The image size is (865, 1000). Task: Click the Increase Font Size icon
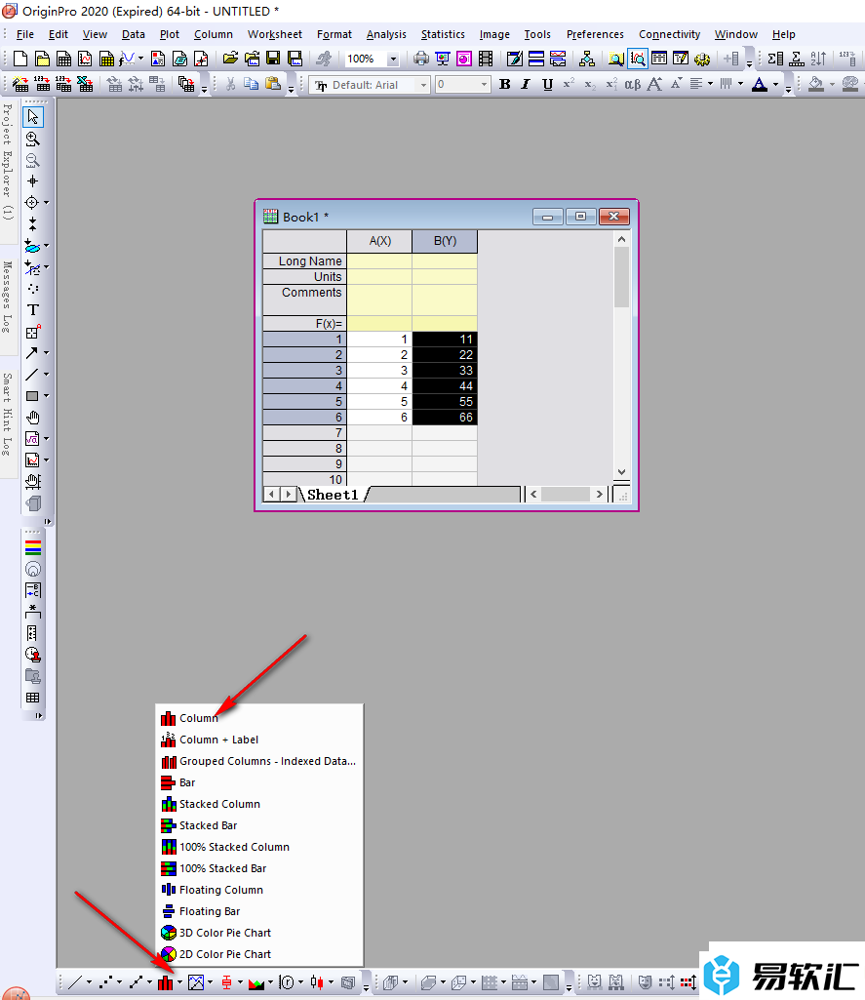pyautogui.click(x=654, y=84)
